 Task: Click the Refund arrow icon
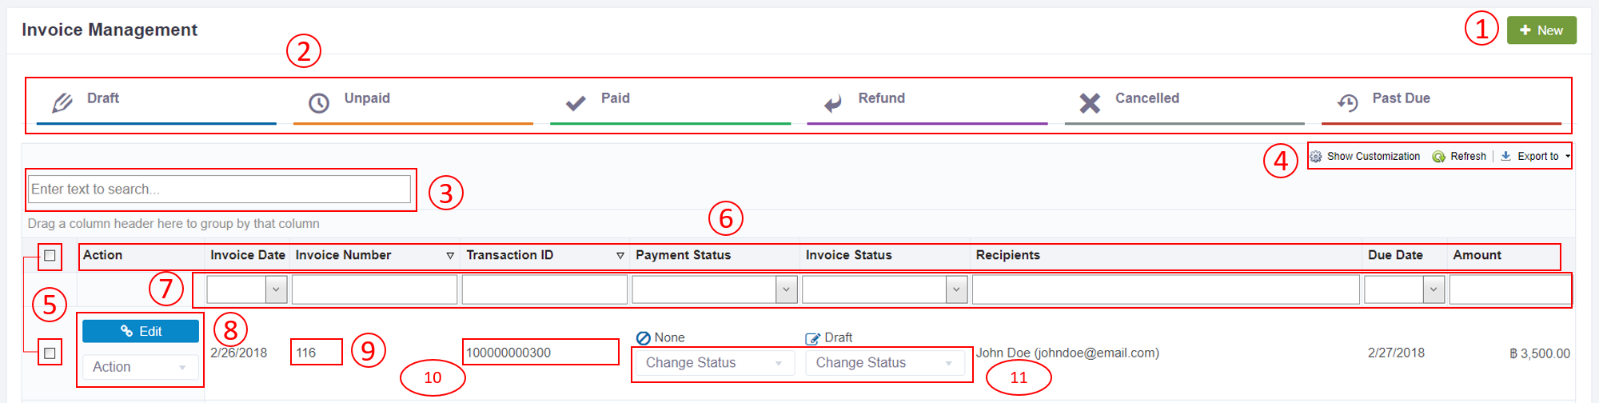(833, 103)
